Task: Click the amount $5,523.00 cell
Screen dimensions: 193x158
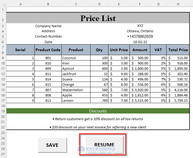Action: coord(140,100)
